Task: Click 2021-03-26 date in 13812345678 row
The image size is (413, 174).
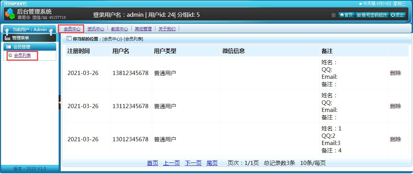Action: click(83, 73)
